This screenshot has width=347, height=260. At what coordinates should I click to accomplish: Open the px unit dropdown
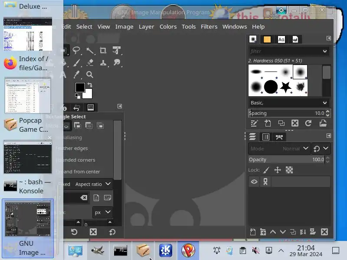tap(102, 212)
